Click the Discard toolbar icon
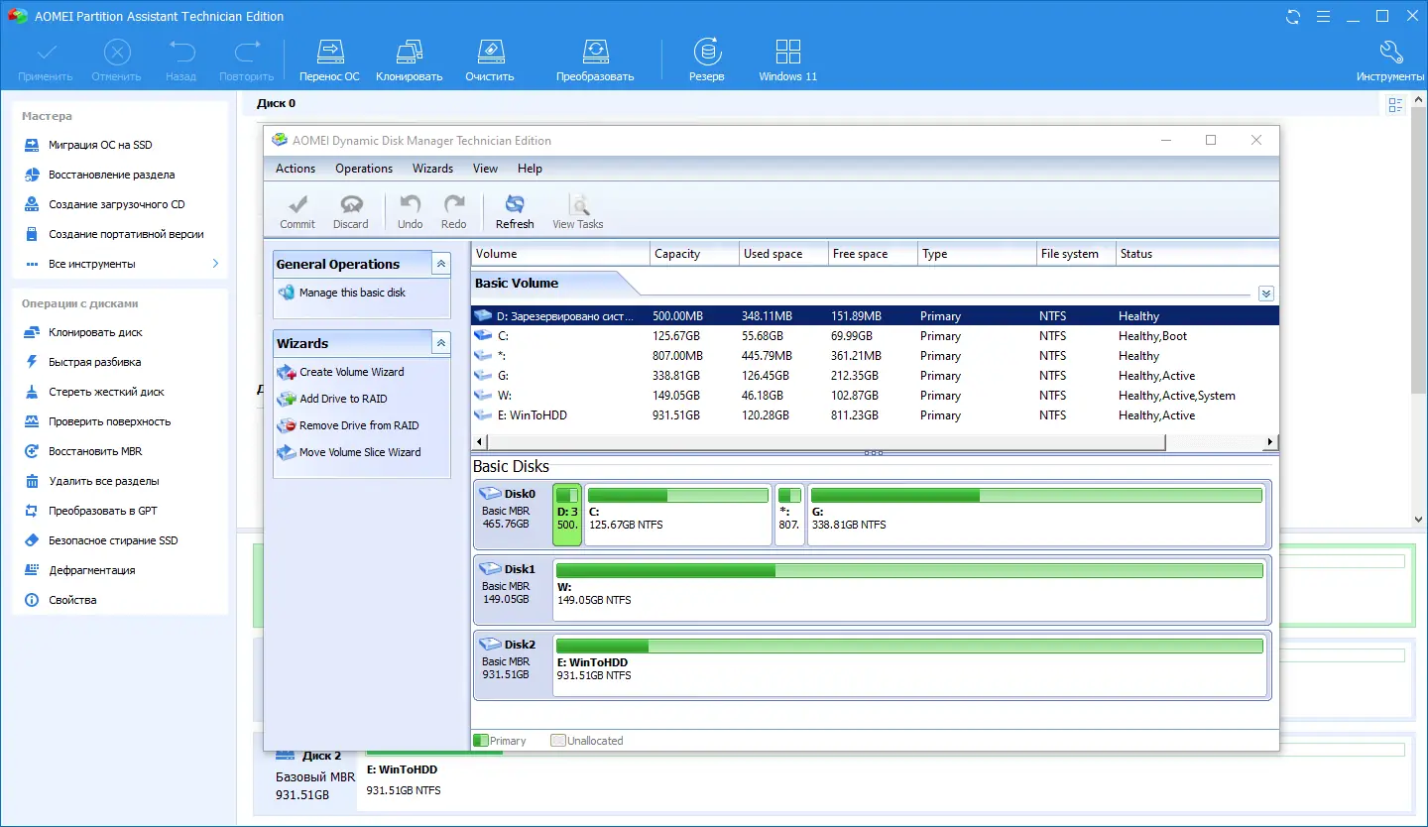 coord(350,205)
